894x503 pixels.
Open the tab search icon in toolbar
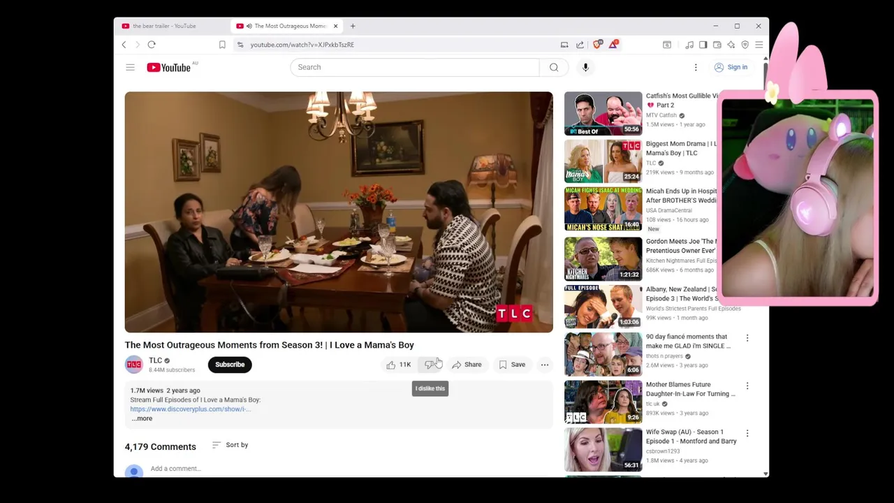pos(667,45)
